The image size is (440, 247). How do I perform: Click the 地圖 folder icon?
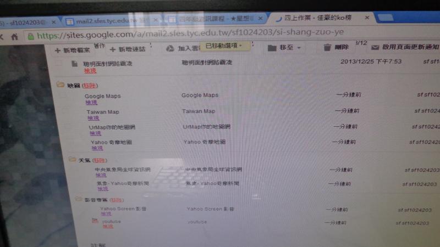click(60, 85)
